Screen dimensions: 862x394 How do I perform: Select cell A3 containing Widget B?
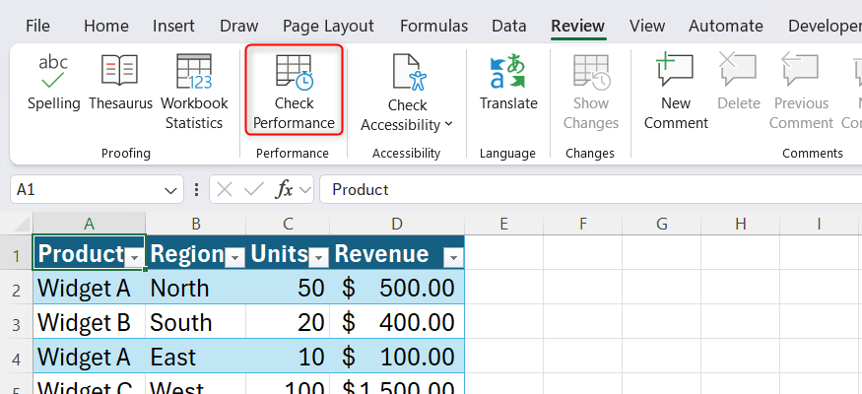click(89, 321)
